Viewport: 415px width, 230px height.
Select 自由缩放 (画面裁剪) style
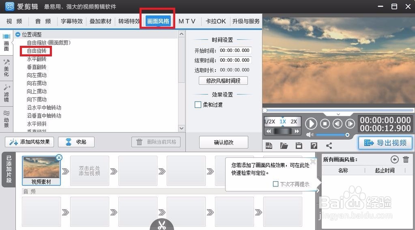tap(49, 43)
